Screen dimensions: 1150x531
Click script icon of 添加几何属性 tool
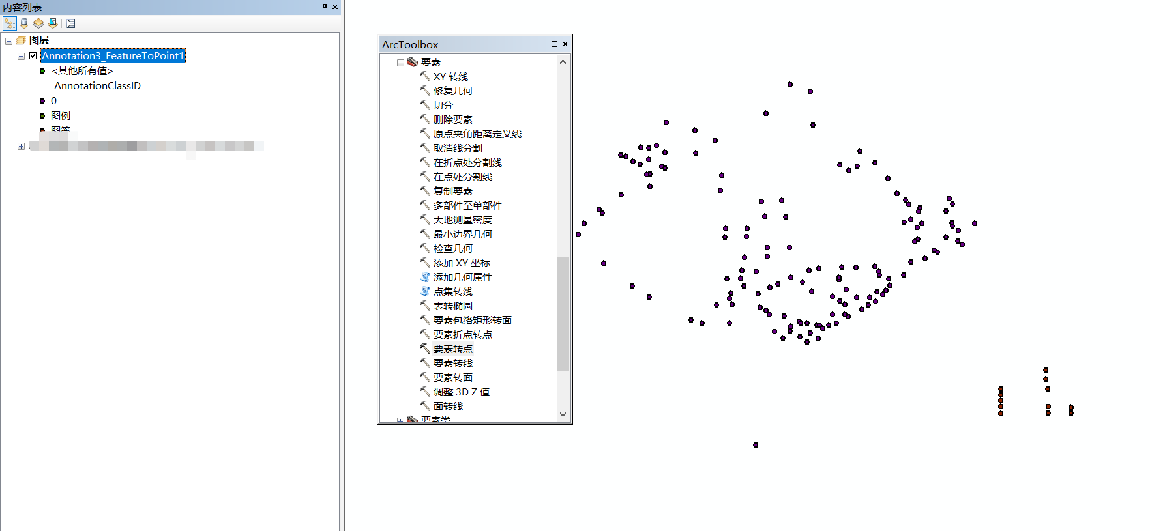(x=425, y=277)
